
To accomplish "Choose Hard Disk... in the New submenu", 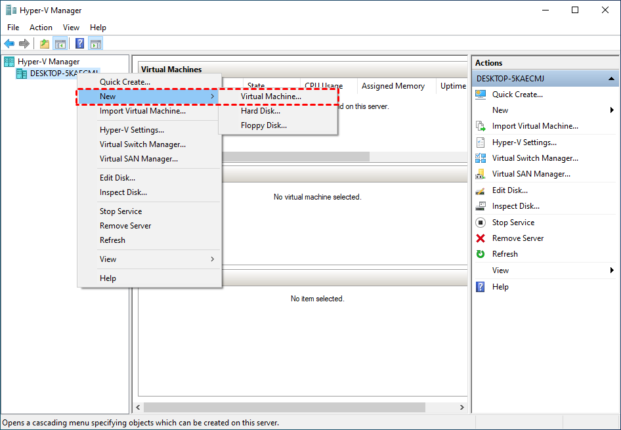I will tap(260, 111).
